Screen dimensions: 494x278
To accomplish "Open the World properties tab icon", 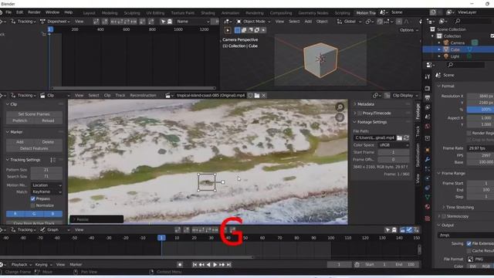I will tap(427, 127).
